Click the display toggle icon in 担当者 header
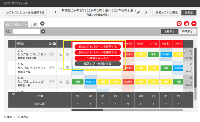Image resolution: width=200 pixels, height=122 pixels. [50, 44]
